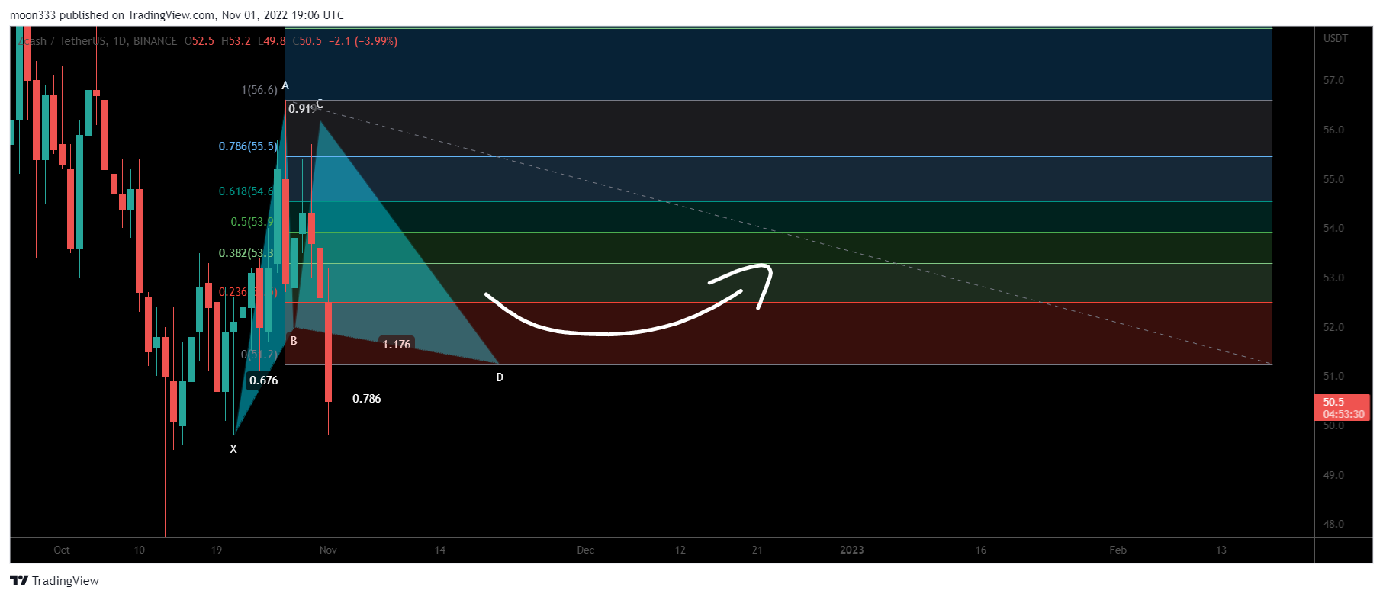Viewport: 1383px width, 597px height.
Task: Click the 0.91 ratio label near point C
Action: click(301, 109)
